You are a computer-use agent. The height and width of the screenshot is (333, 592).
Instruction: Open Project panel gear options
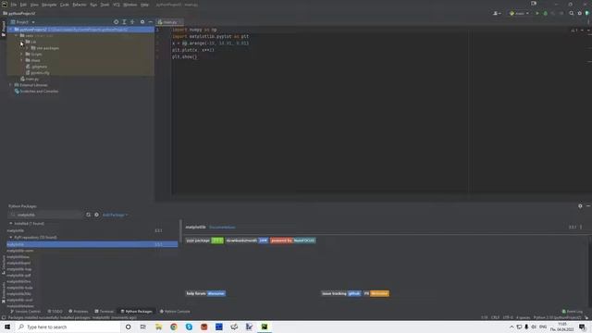pyautogui.click(x=142, y=22)
